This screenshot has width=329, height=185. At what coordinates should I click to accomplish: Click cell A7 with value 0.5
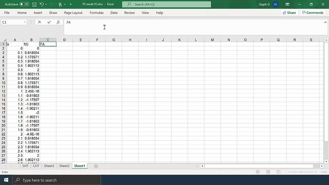[15, 70]
